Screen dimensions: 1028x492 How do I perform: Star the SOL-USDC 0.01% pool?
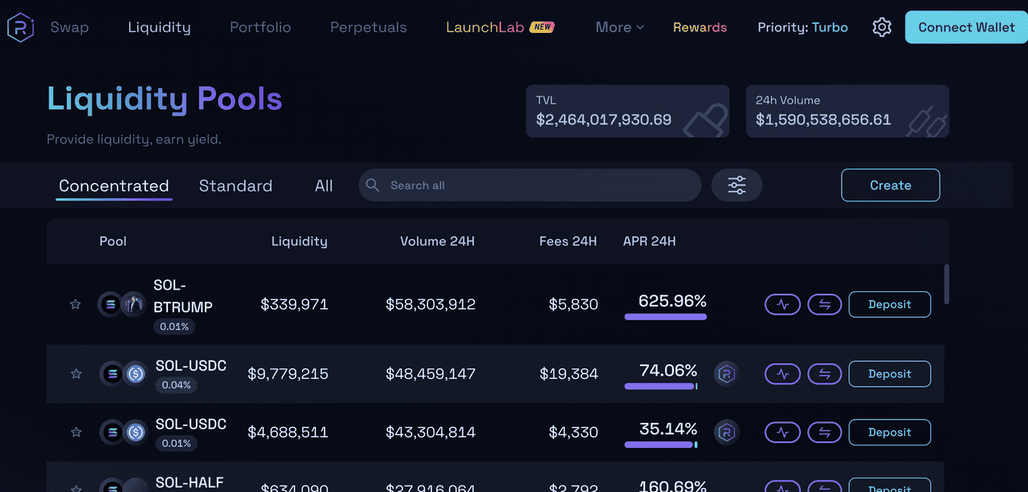(x=76, y=433)
